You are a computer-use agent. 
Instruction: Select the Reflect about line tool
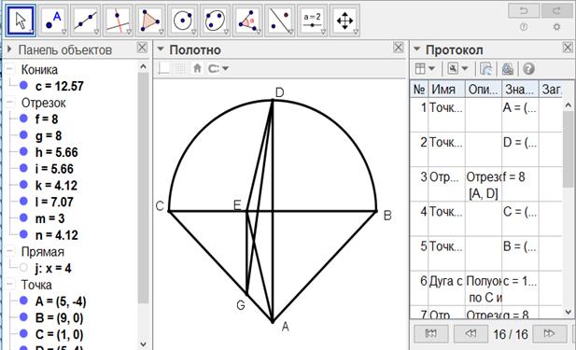pyautogui.click(x=280, y=21)
